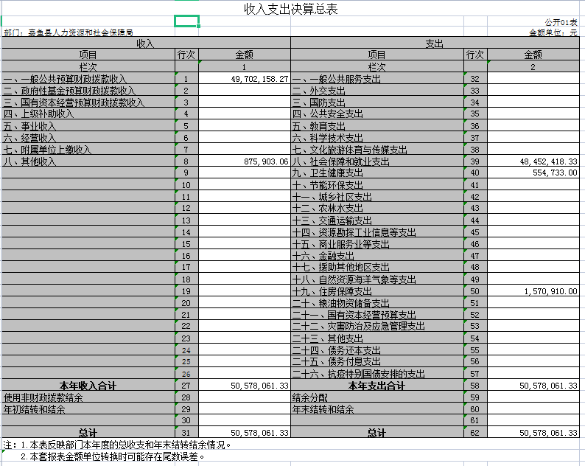Select the row 62 total 50,578,061.33
Viewport: 585px width, 466px height.
point(533,433)
